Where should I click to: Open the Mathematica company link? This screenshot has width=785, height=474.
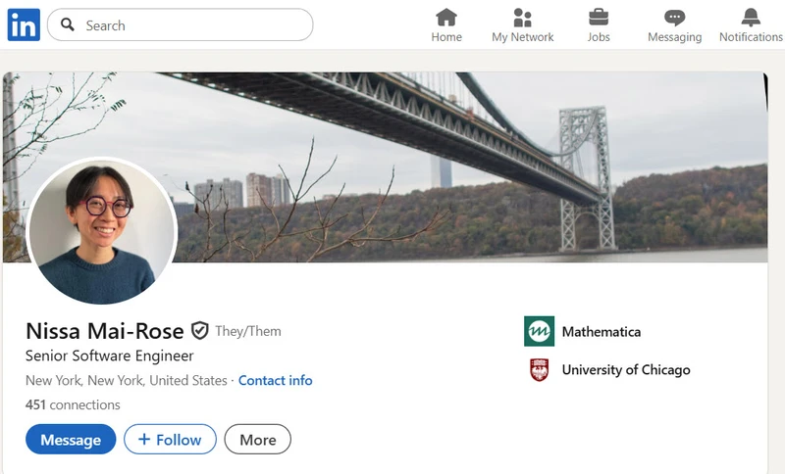(x=601, y=332)
